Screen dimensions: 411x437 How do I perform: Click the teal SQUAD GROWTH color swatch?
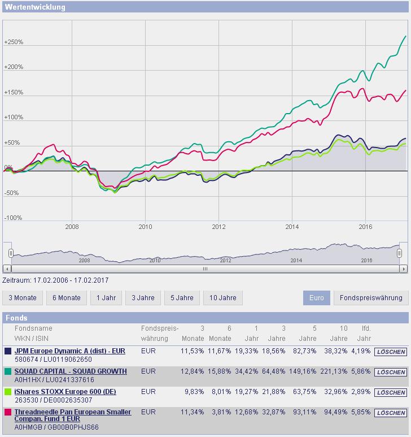click(x=8, y=371)
